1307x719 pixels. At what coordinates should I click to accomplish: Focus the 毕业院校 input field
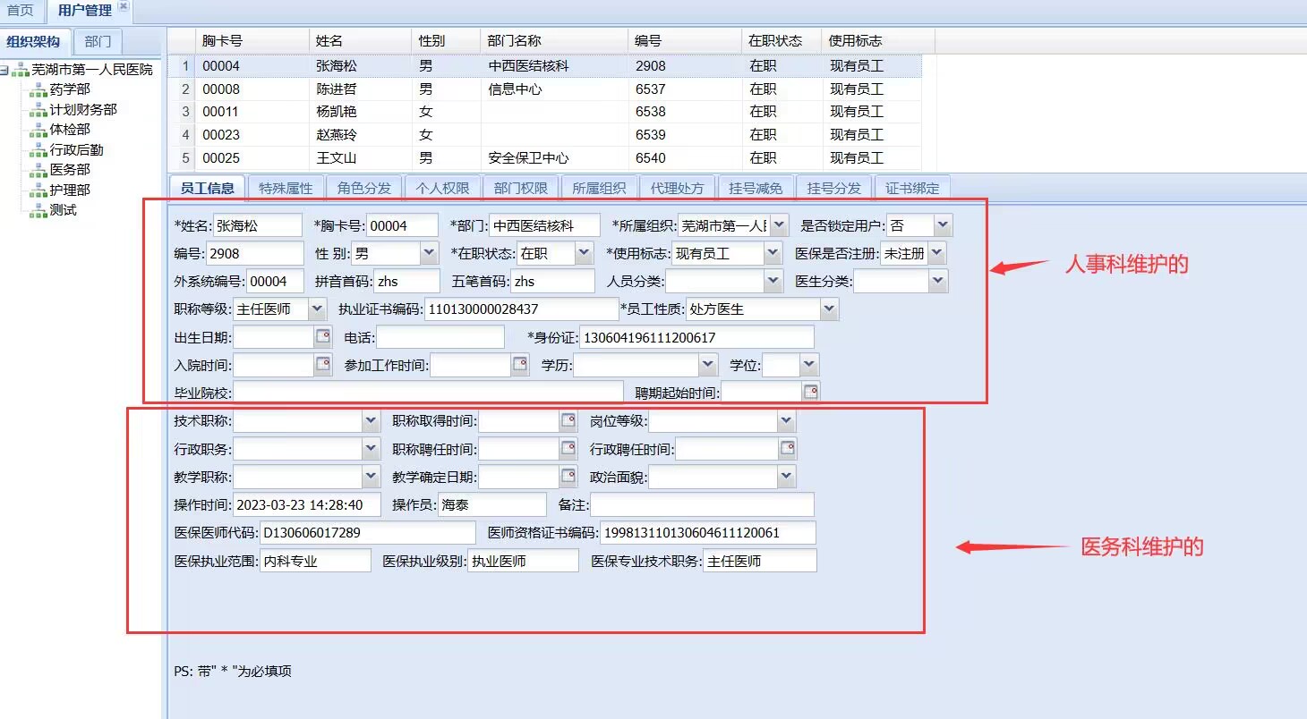[x=428, y=393]
